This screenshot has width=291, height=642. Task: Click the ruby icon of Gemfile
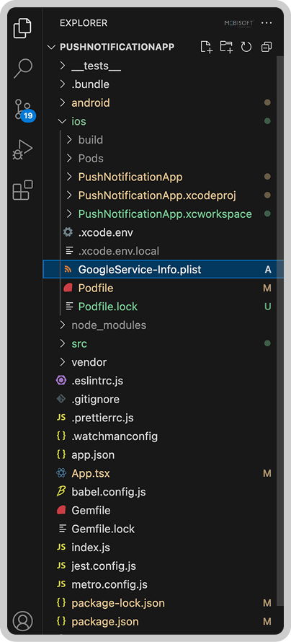(61, 510)
